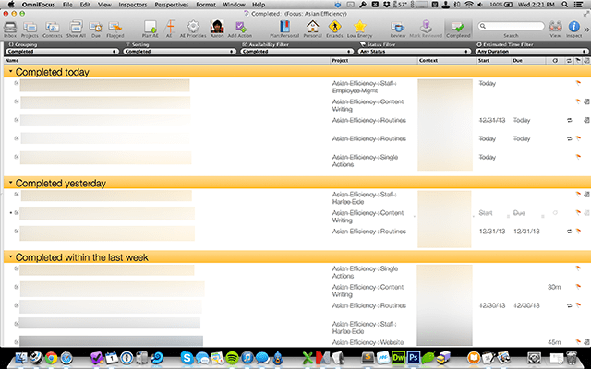591x369 pixels.
Task: Click the 45m duration on Website row
Action: [554, 342]
